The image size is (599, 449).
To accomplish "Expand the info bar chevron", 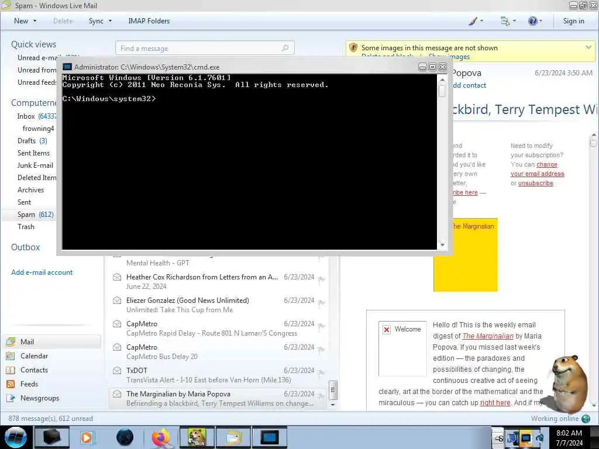I will coord(588,47).
